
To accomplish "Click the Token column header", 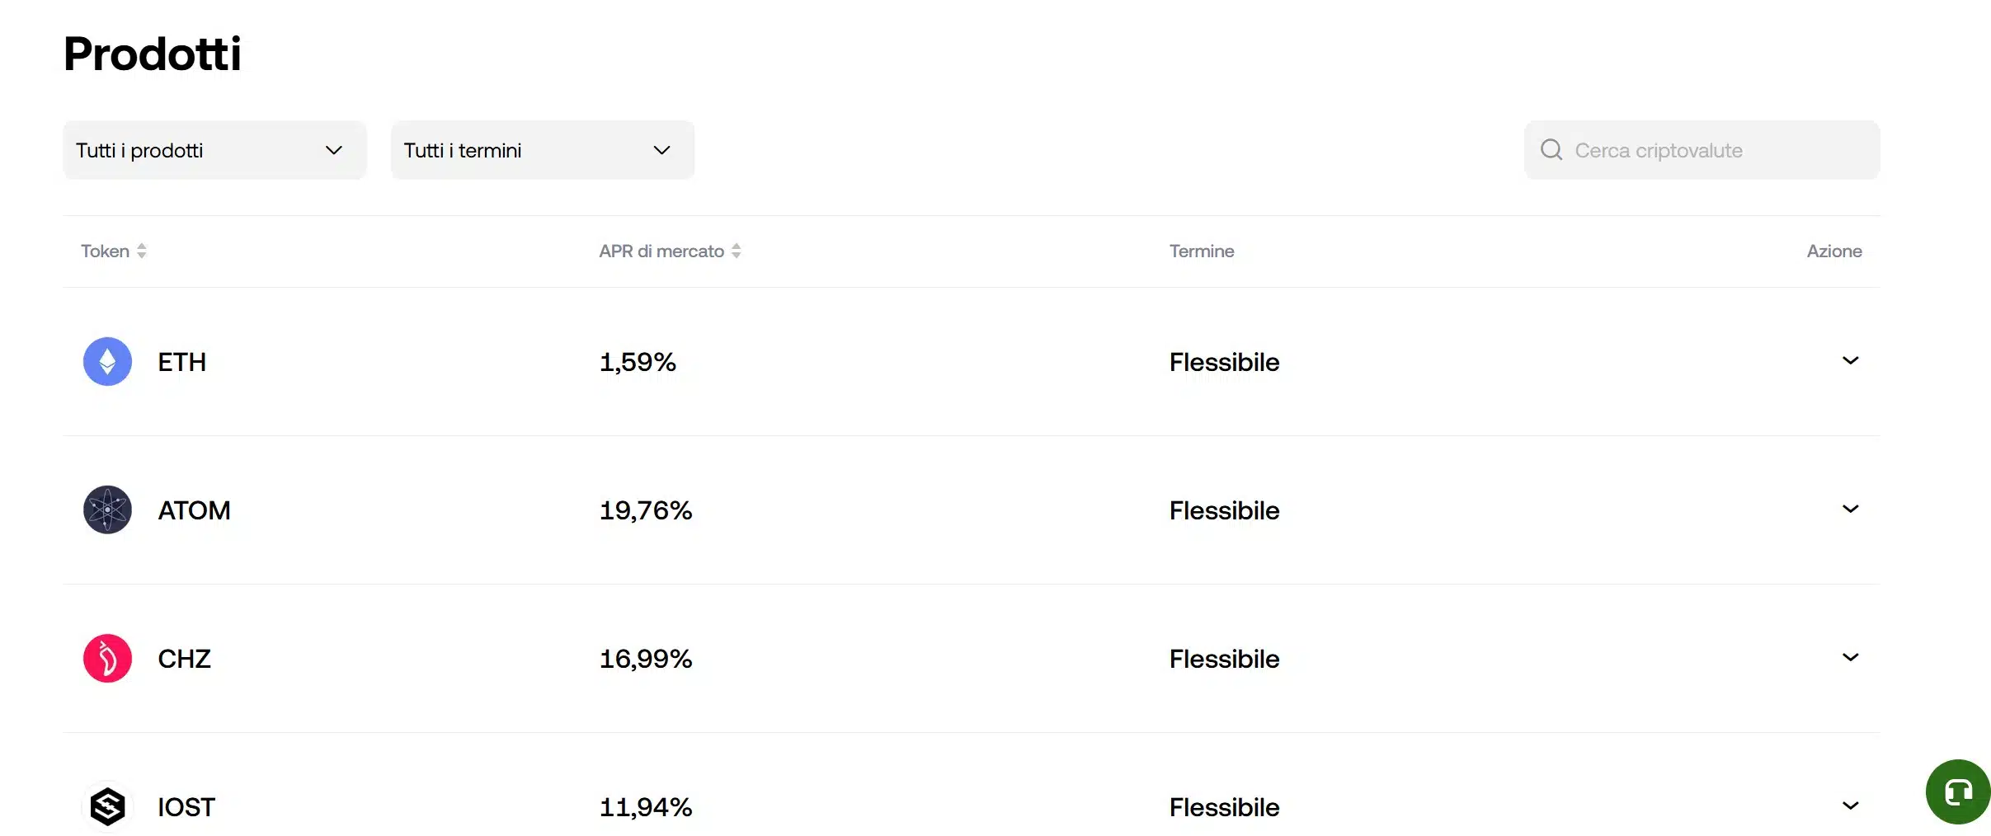I will [x=105, y=251].
